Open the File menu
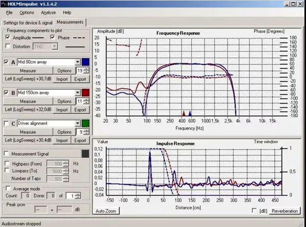Image resolution: width=306 pixels, height=227 pixels. pyautogui.click(x=9, y=13)
